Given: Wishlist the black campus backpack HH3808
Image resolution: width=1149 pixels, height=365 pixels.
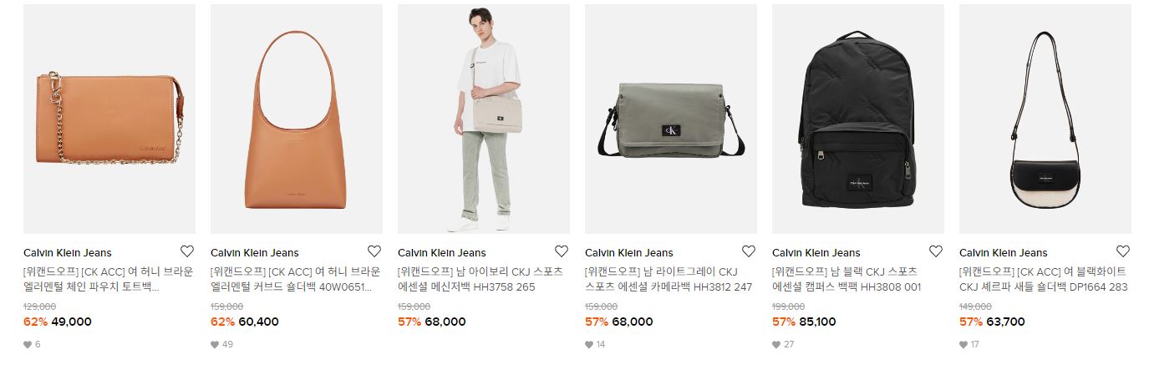Looking at the screenshot, I should (936, 251).
